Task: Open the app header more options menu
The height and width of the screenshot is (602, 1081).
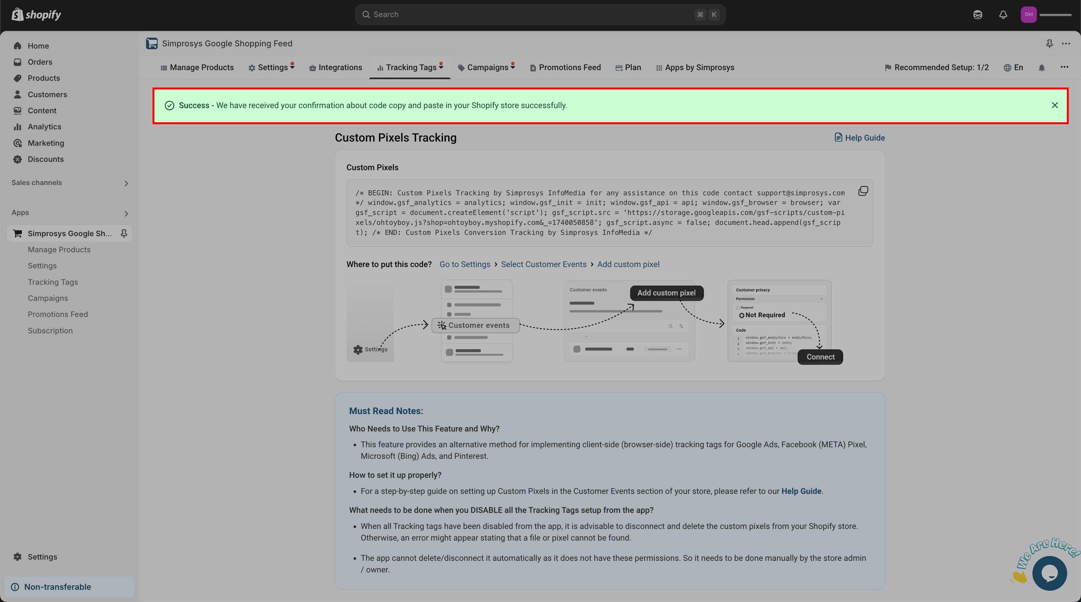Action: (1066, 44)
